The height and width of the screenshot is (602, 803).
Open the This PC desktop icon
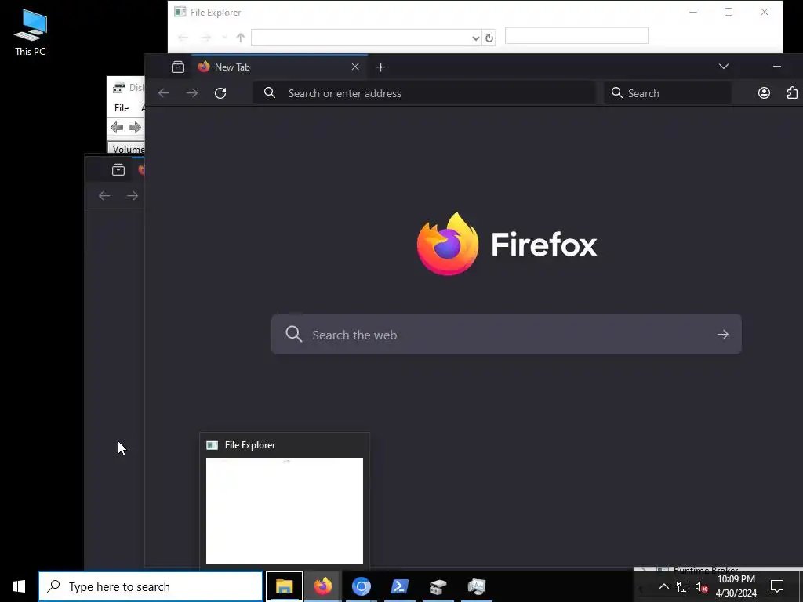coord(31,33)
